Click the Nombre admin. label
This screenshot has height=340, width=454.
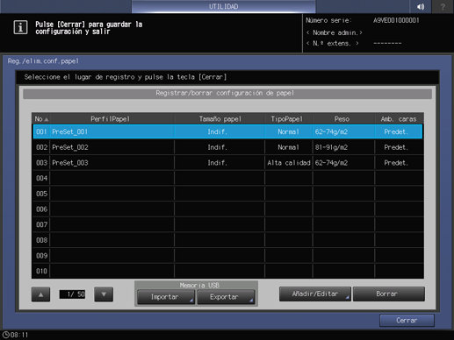tap(335, 32)
